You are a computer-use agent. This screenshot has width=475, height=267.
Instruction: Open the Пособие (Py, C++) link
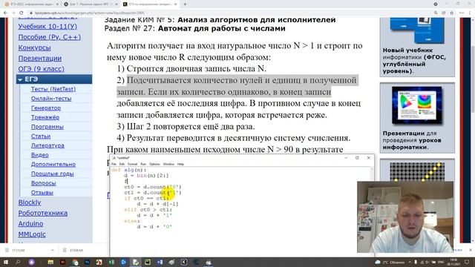pos(50,37)
